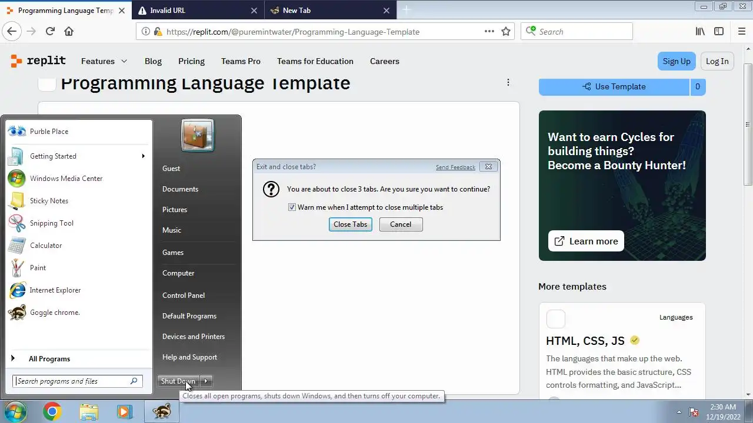Open the Pricing link
This screenshot has width=753, height=423.
[x=191, y=61]
